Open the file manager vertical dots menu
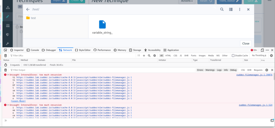This screenshot has height=128, width=275. pyautogui.click(x=240, y=10)
